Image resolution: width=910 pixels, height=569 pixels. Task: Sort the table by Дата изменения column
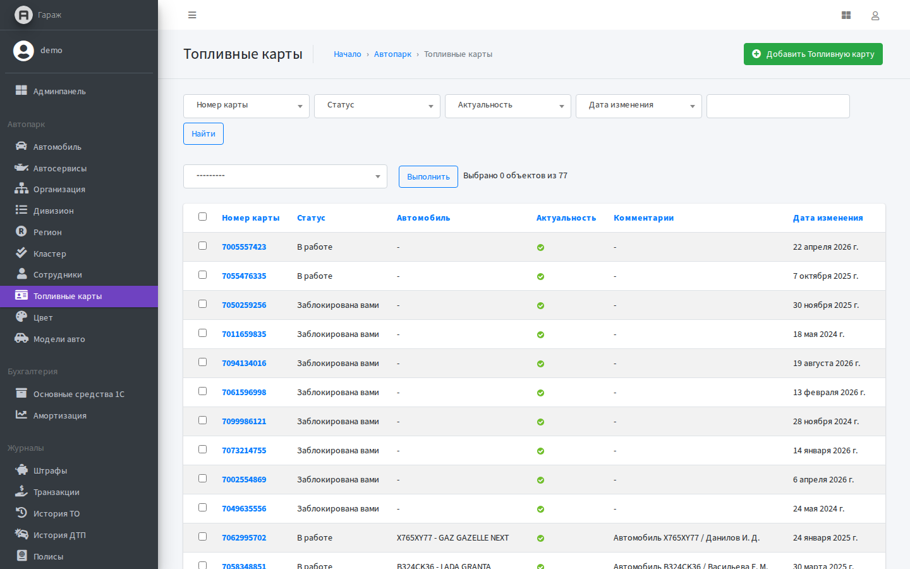(x=828, y=218)
